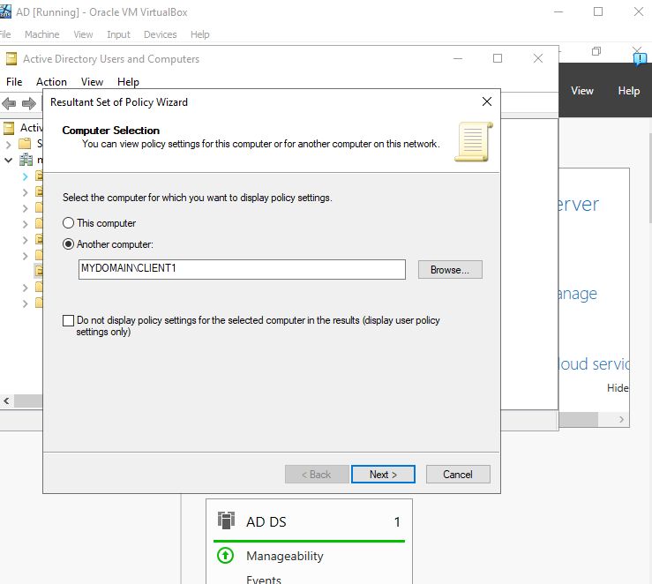This screenshot has height=584, width=652.
Task: Expand the Saved Queries node in tree
Action: pos(8,144)
